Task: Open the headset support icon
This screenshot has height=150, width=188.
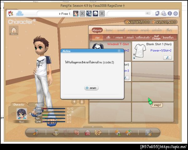Action: [164, 13]
